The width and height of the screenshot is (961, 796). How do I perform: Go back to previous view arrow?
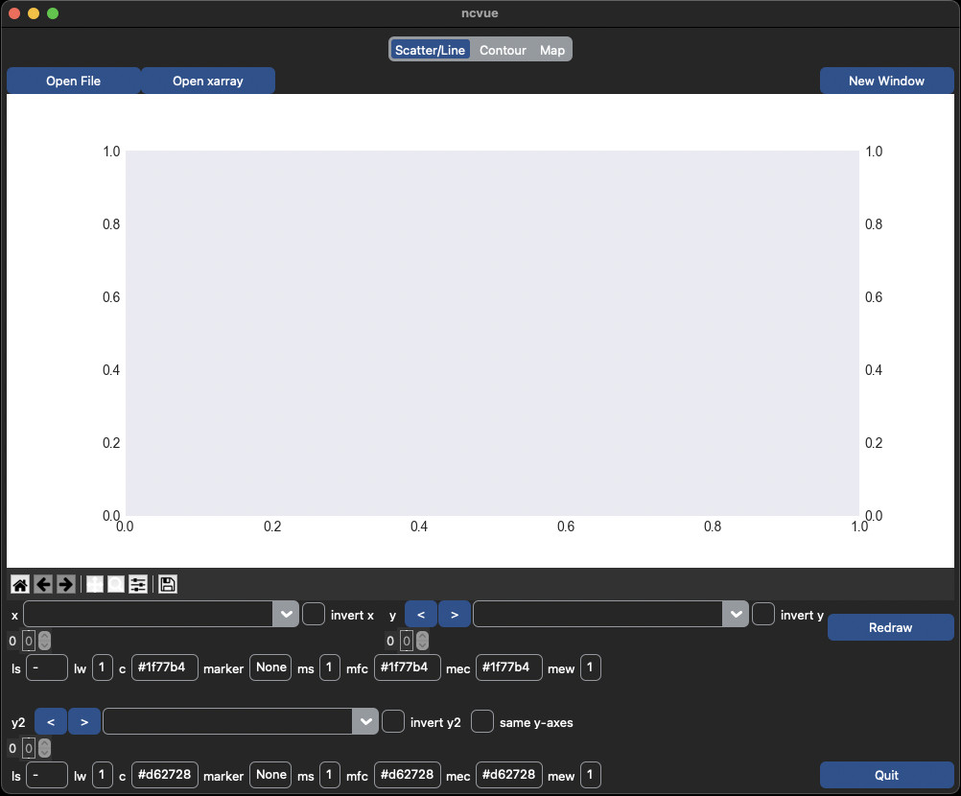(x=43, y=585)
